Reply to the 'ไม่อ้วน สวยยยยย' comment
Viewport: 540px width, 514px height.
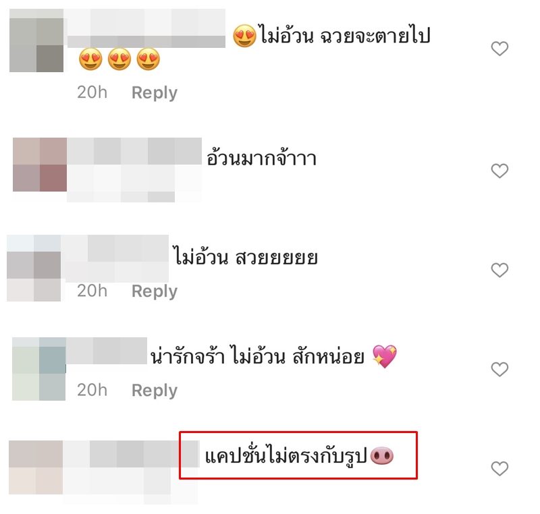click(x=155, y=291)
